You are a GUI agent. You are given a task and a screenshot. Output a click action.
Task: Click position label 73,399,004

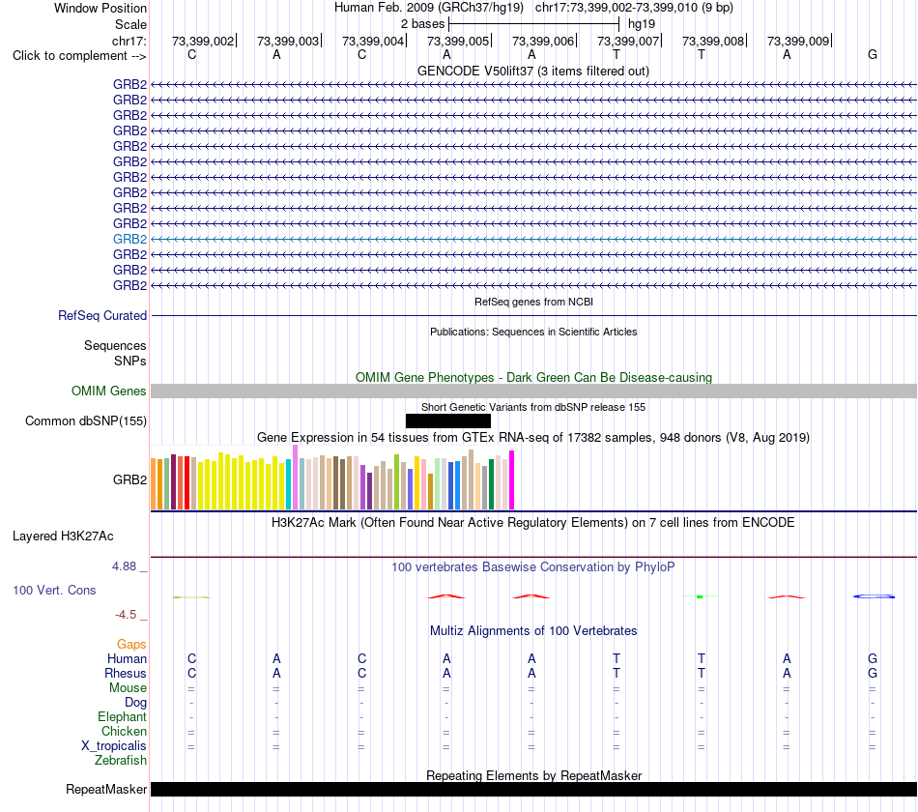373,41
